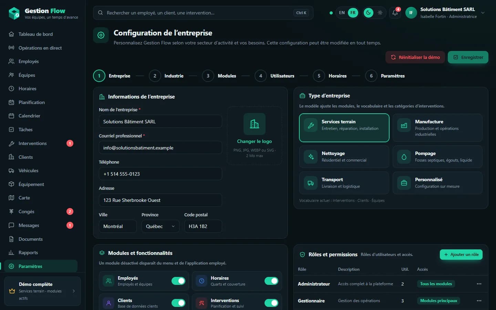Switch to light theme sun button
Image resolution: width=496 pixels, height=310 pixels.
(x=380, y=13)
